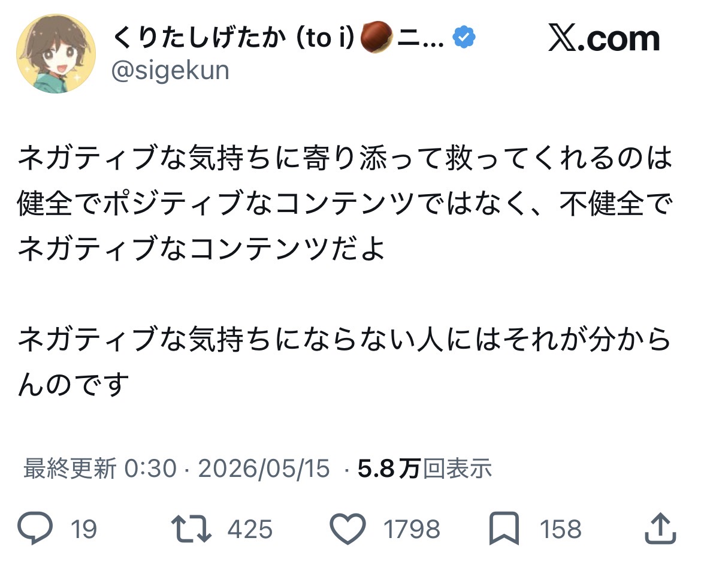Open the share upload arrow icon
This screenshot has width=701, height=571.
[x=660, y=528]
